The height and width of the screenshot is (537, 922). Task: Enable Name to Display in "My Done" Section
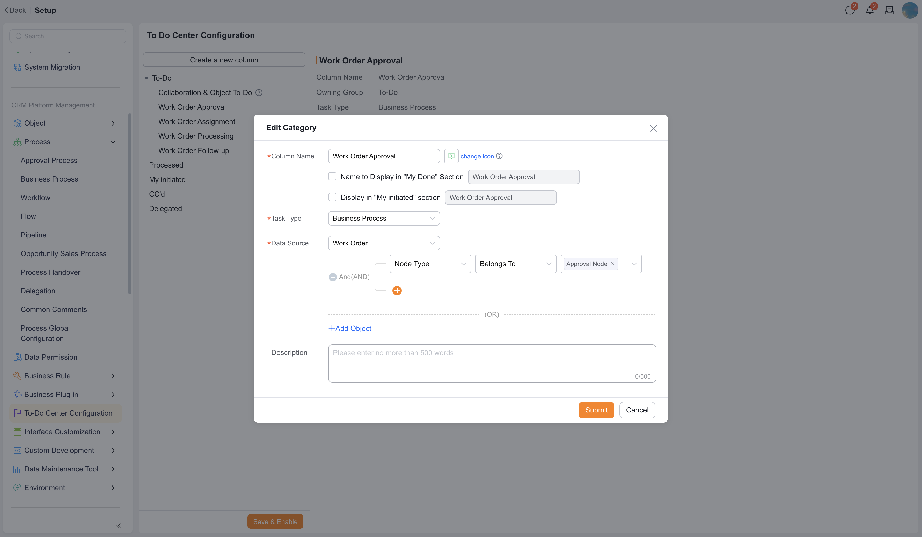tap(332, 176)
